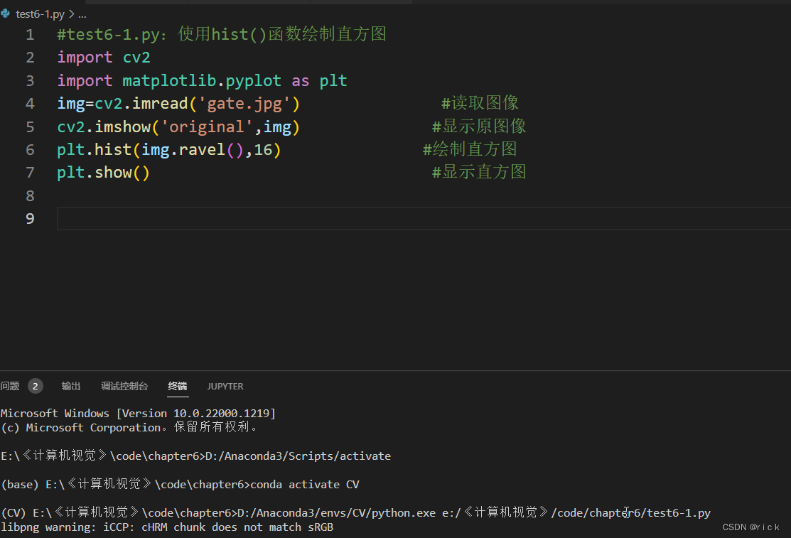The image size is (791, 538).
Task: Click the problems count badge showing 2
Action: click(x=36, y=386)
